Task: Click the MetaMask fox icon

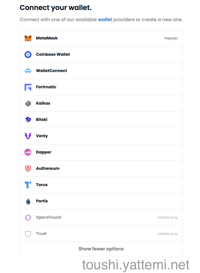Action: click(x=28, y=38)
